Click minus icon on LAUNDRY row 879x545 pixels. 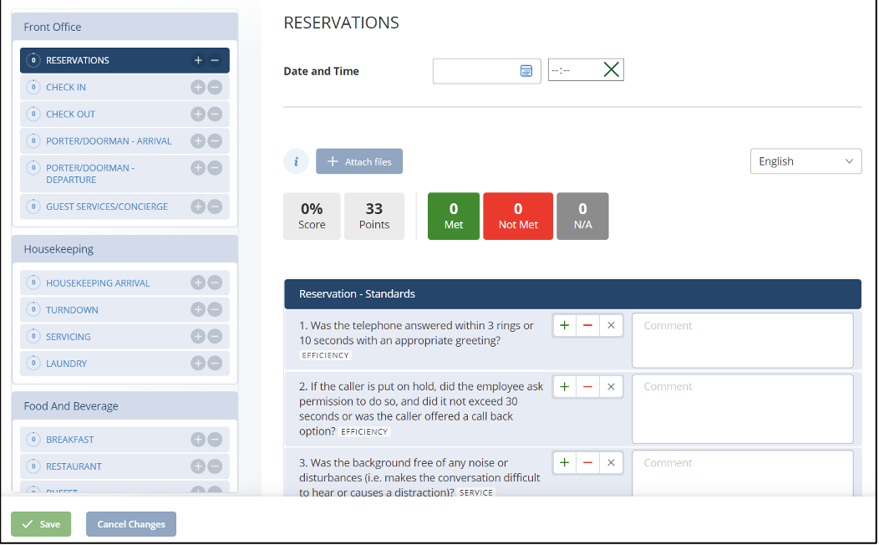click(215, 364)
